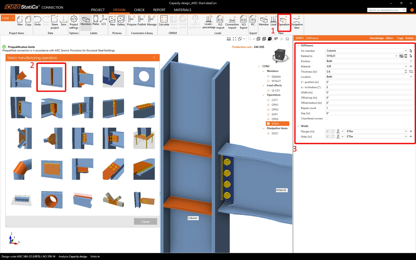Click the Thickness input field
416x260 pixels.
[x=365, y=71]
